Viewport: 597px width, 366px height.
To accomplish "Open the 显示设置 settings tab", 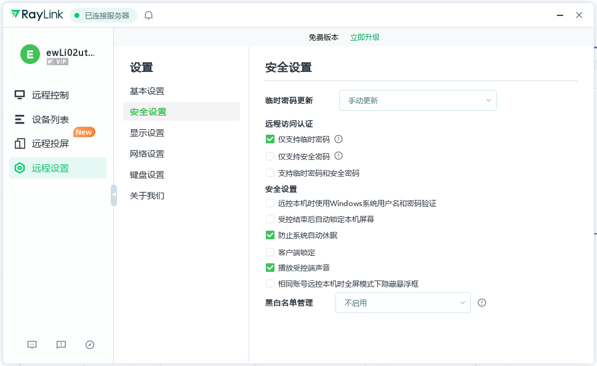I will (x=147, y=133).
